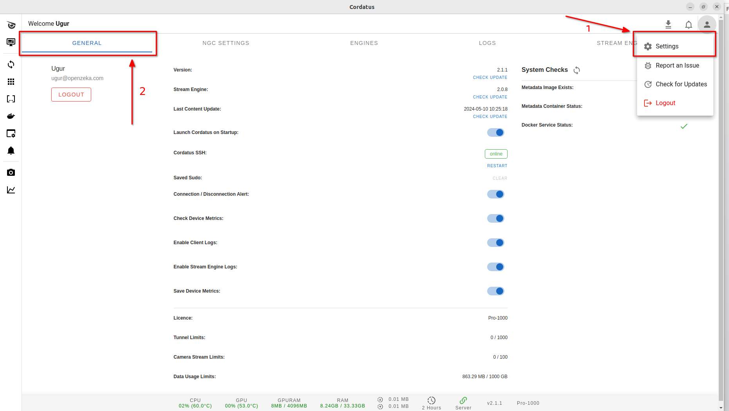Click the CPU 02% (60.0°C) status readout
The height and width of the screenshot is (411, 729).
pos(195,403)
